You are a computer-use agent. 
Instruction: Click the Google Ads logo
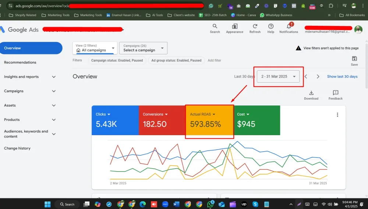[19, 30]
